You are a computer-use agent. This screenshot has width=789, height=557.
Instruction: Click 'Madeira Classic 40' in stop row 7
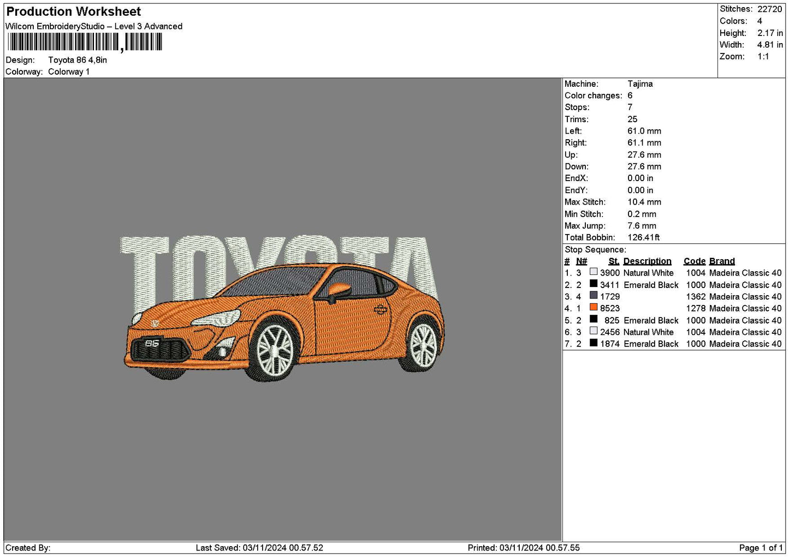pyautogui.click(x=746, y=344)
